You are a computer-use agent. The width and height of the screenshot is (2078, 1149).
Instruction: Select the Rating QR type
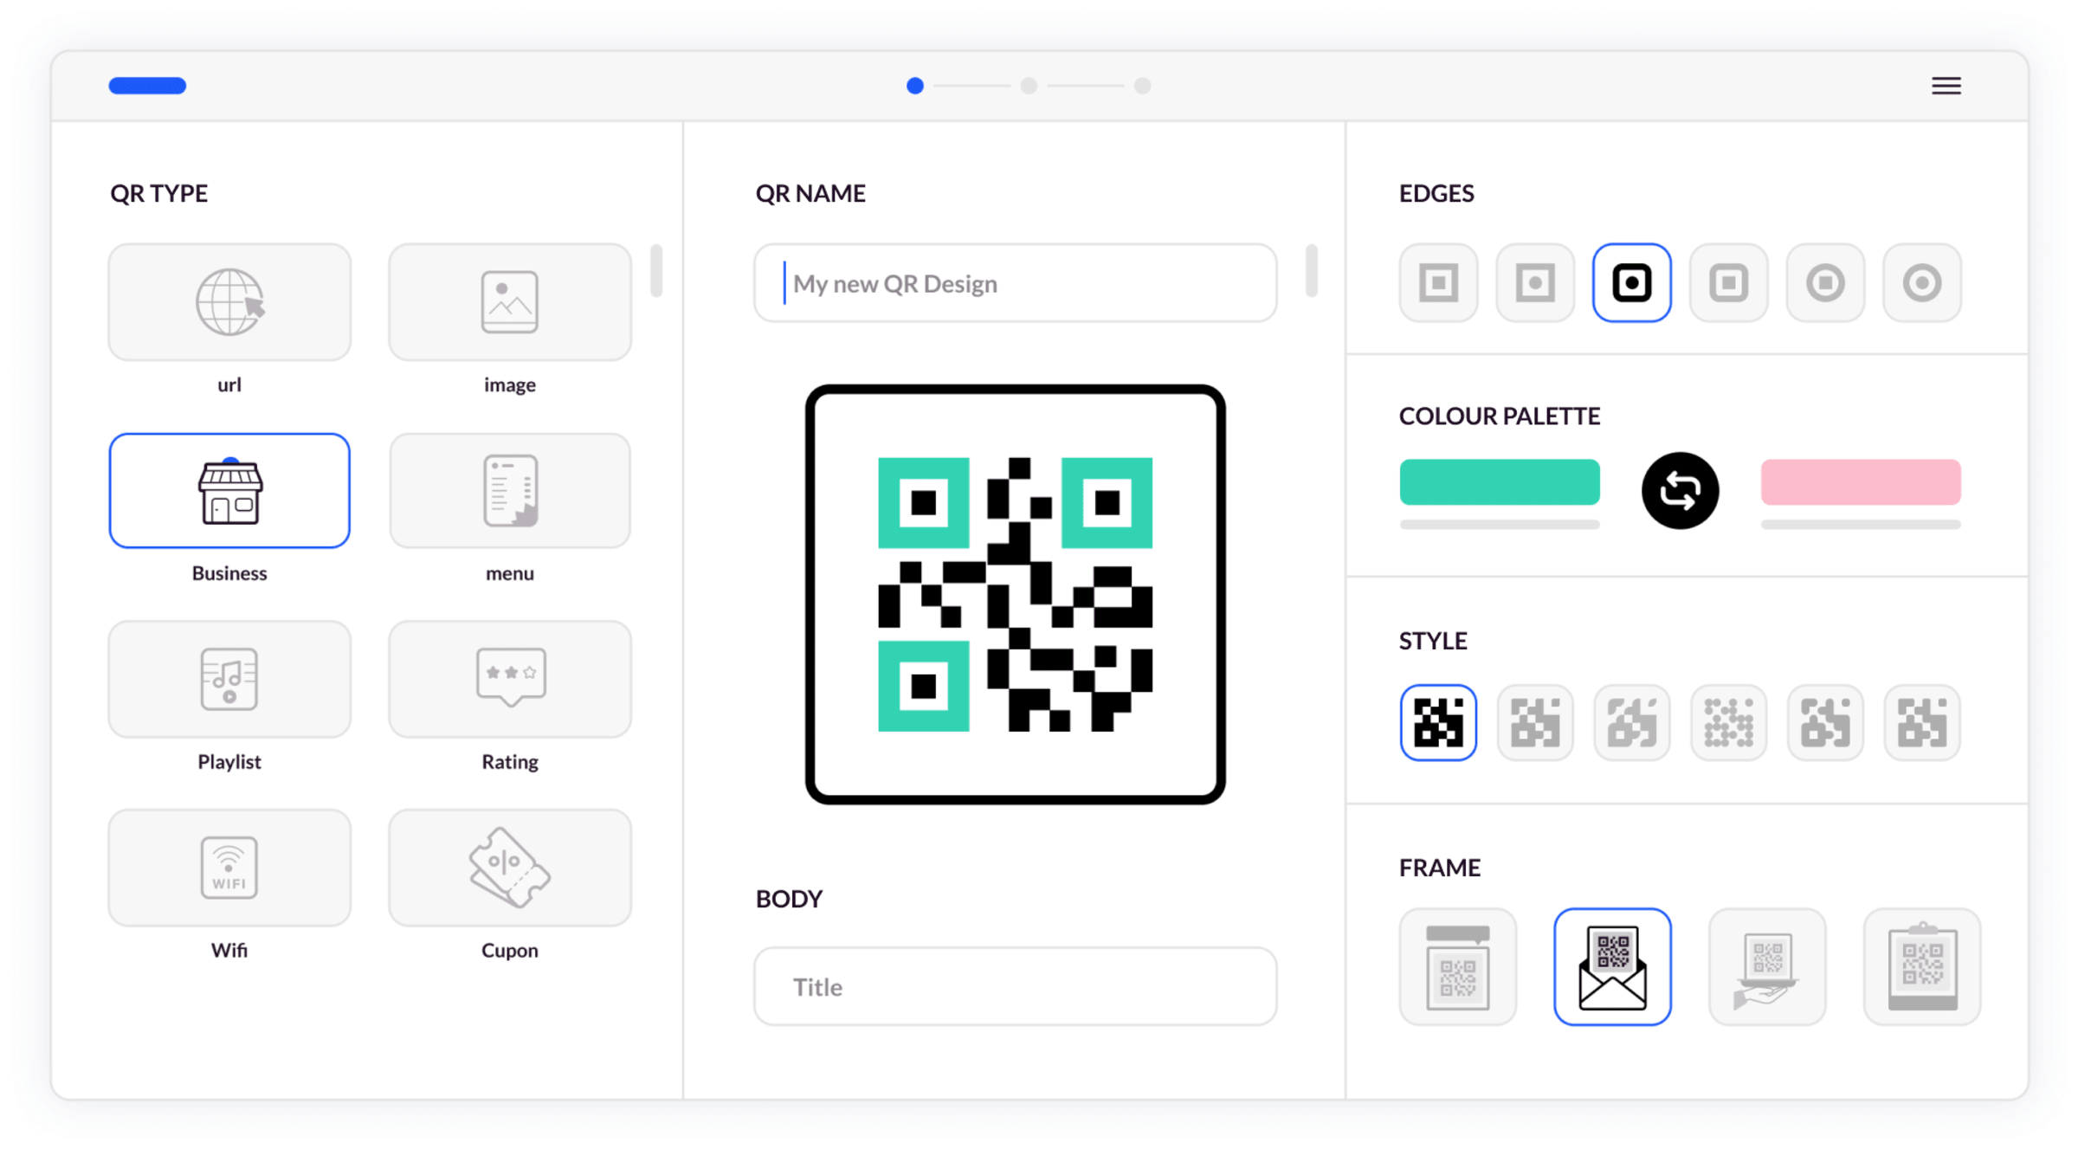click(510, 680)
